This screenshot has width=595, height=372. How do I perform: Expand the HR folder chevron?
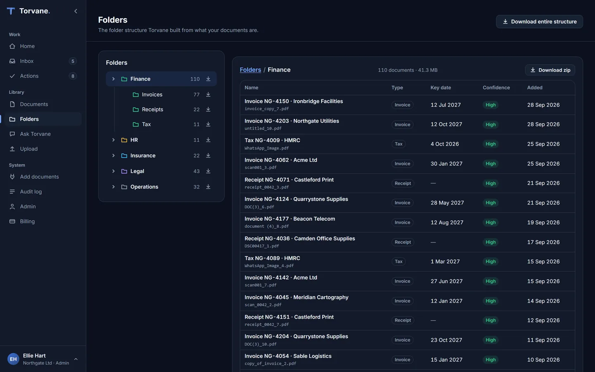click(x=113, y=140)
